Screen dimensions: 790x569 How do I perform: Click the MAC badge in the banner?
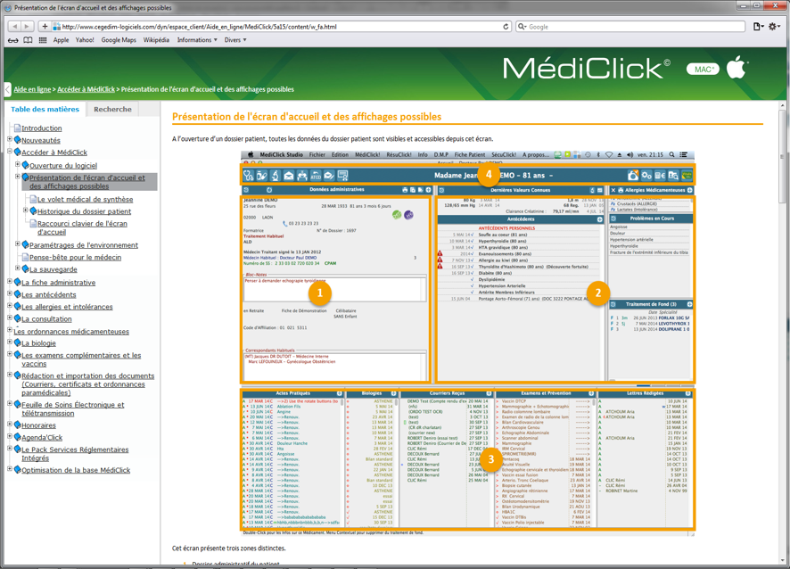(x=703, y=69)
